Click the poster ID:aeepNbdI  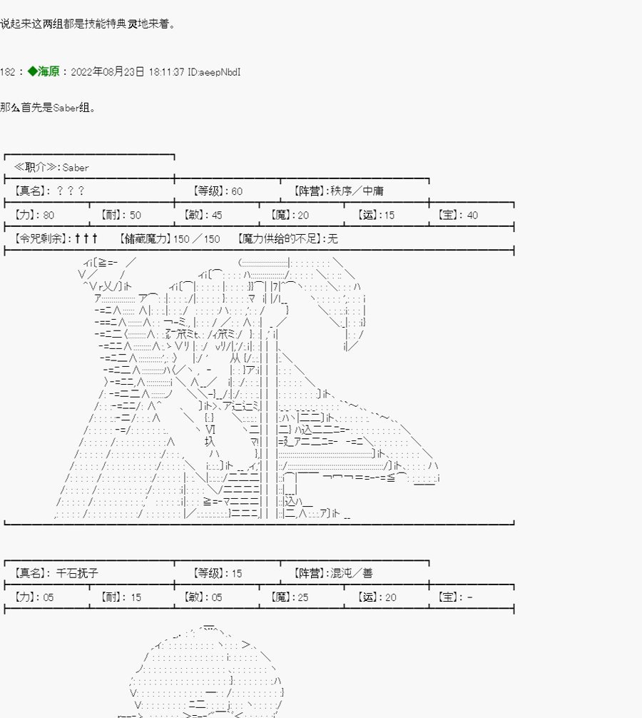[214, 72]
